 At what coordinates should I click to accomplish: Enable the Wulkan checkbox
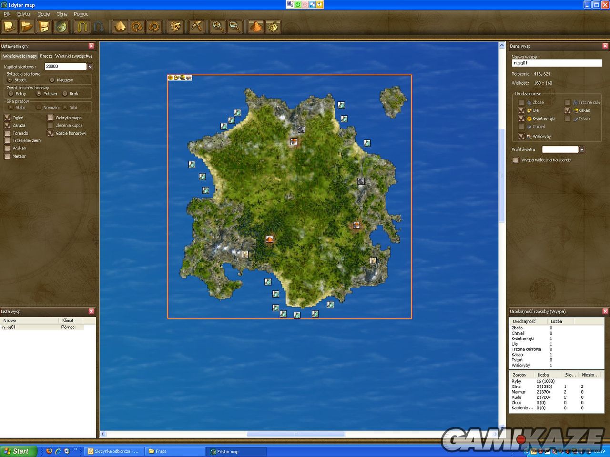click(x=7, y=148)
